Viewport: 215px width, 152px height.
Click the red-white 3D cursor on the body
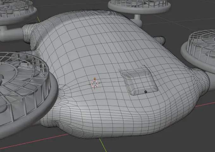click(x=95, y=84)
